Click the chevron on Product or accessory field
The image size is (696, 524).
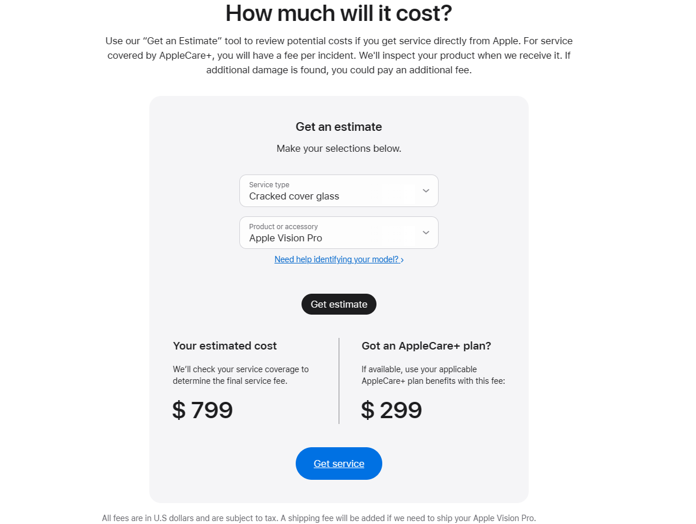pos(426,233)
